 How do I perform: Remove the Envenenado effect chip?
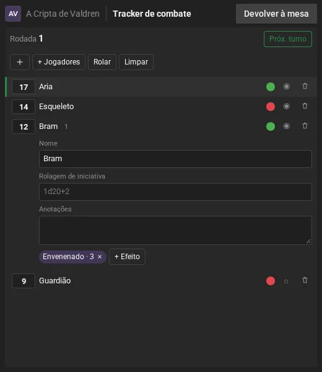tap(100, 257)
